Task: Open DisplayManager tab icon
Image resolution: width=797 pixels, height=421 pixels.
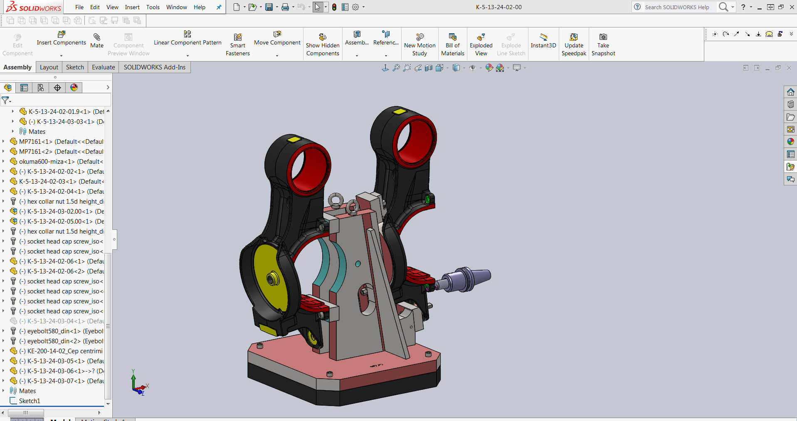Action: (x=74, y=88)
